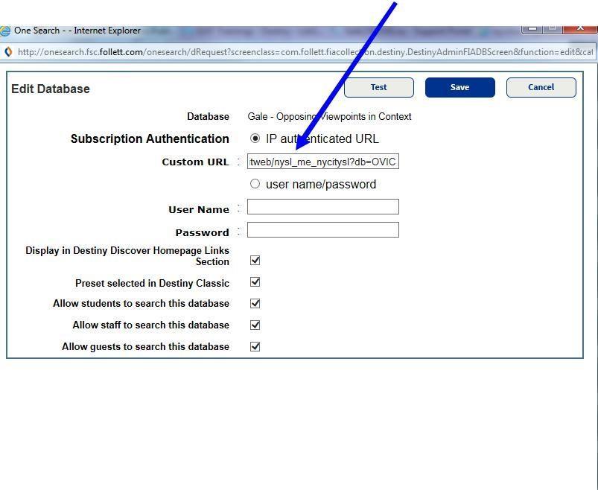Save the database settings

click(x=460, y=87)
